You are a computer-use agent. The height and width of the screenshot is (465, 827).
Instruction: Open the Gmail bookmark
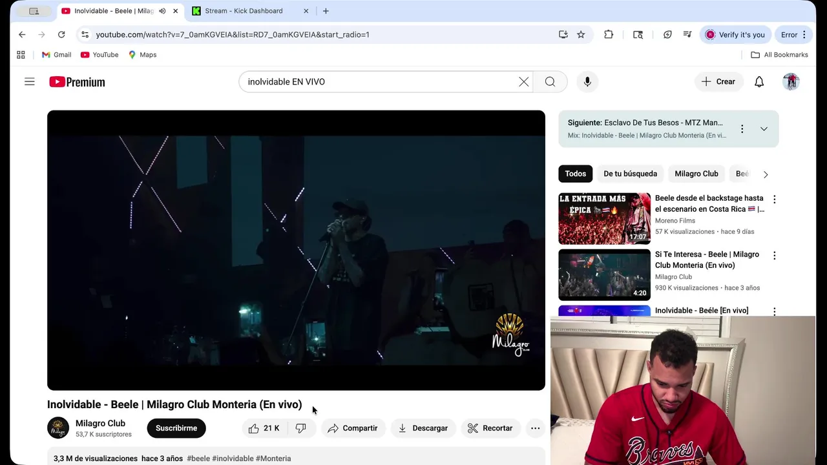click(56, 55)
